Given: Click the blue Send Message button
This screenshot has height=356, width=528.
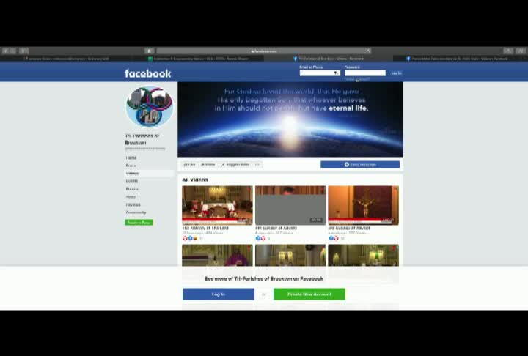Looking at the screenshot, I should (x=360, y=165).
